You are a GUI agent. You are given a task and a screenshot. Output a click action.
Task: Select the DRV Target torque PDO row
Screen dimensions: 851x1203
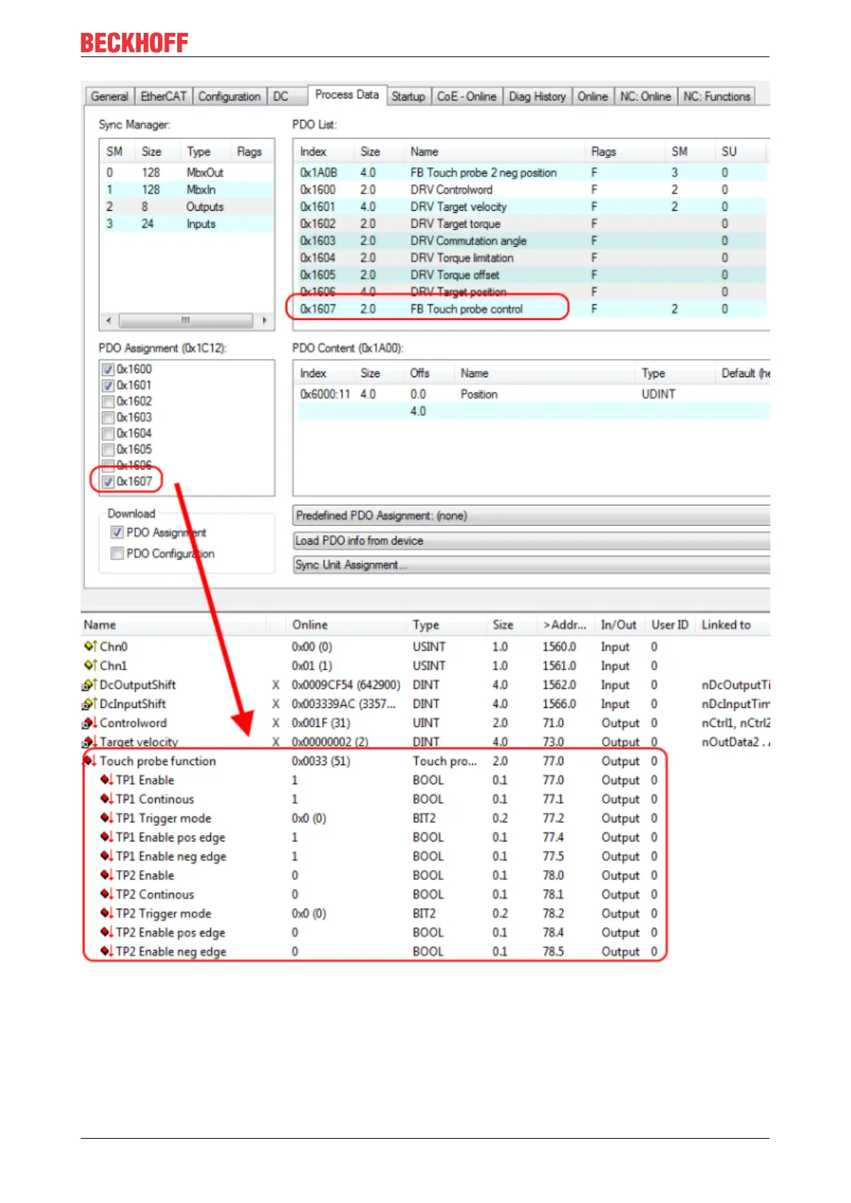click(530, 224)
